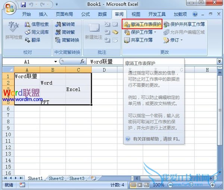
Task: Switch to Page Layout view button
Action: 140,185
